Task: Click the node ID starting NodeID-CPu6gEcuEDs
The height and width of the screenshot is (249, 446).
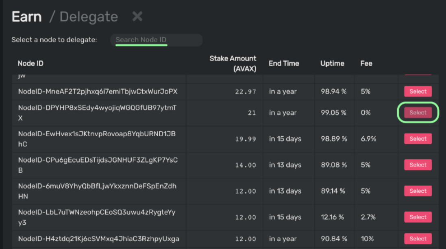Action: [x=98, y=165]
